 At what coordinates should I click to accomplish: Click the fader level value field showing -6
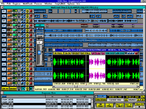(40, 42)
